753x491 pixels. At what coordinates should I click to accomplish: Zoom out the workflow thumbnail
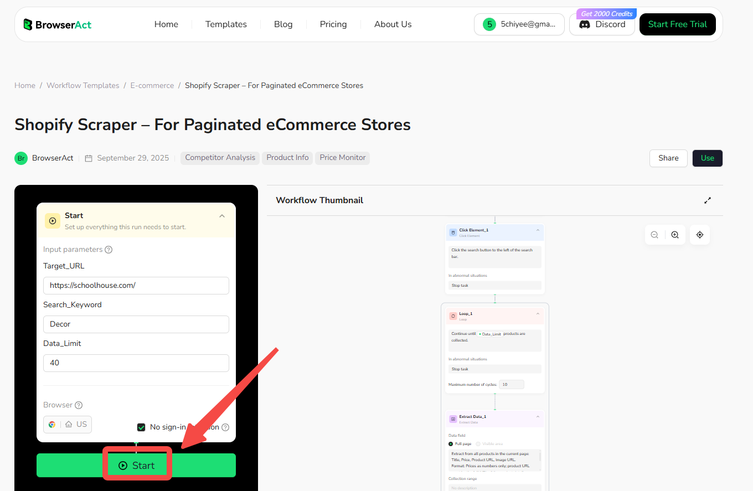pyautogui.click(x=654, y=235)
